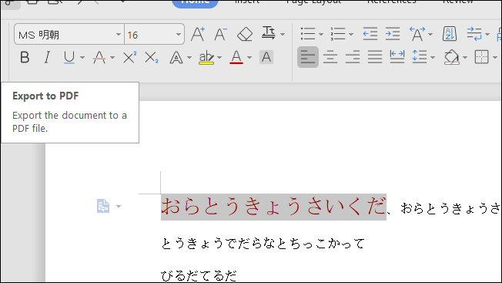Open the font size dropdown showing 16
This screenshot has height=283, width=502.
pos(179,34)
